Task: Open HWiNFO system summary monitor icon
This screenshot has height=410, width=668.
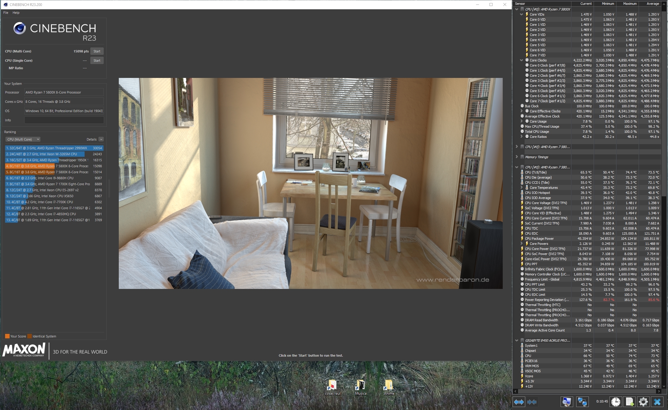Action: (567, 402)
